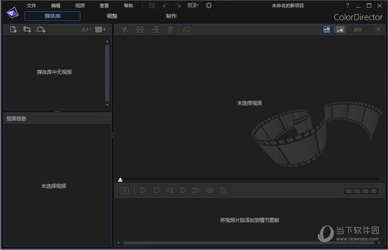Open the 编辑 menu

click(x=56, y=5)
